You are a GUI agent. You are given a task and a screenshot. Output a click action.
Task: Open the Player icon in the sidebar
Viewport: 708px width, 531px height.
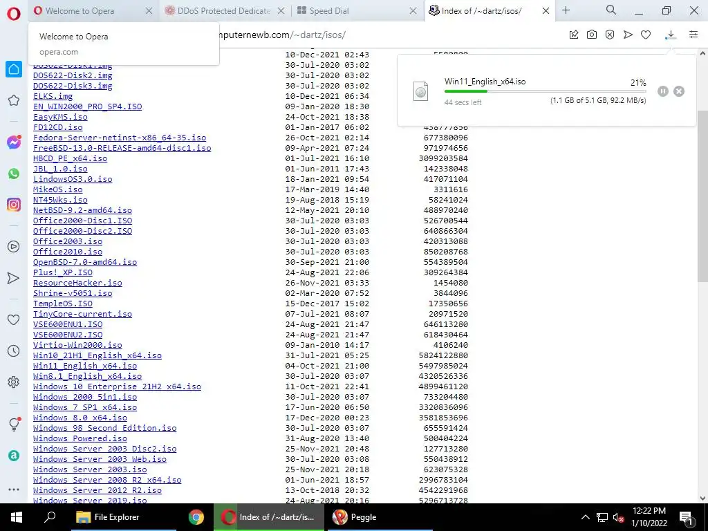click(x=14, y=247)
